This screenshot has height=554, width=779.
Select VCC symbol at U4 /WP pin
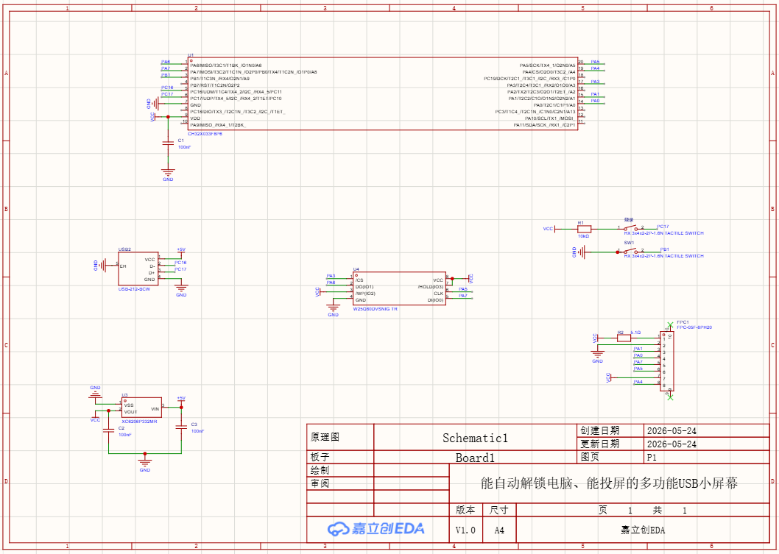(320, 292)
